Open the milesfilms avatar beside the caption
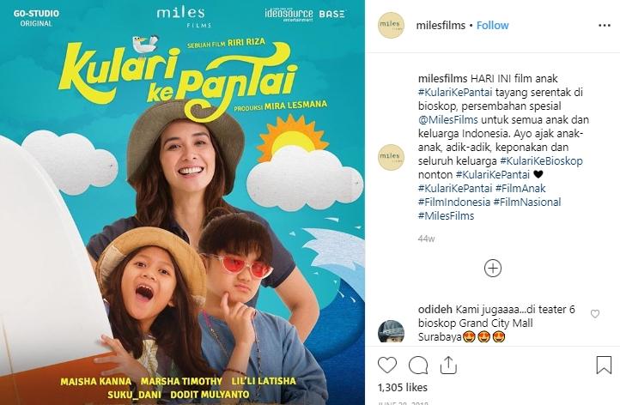This screenshot has height=405, width=620. coord(391,157)
